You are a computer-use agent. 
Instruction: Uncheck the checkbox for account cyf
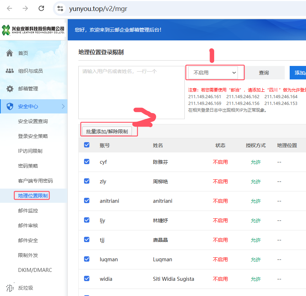click(x=87, y=162)
